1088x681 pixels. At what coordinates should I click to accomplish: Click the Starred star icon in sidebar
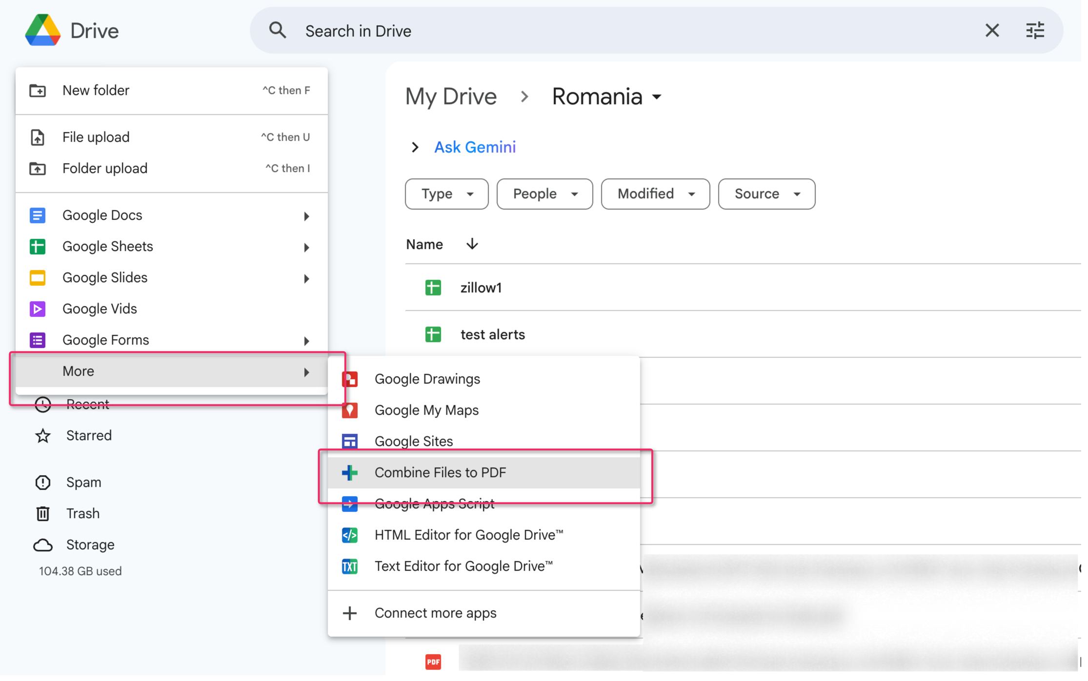(x=43, y=436)
